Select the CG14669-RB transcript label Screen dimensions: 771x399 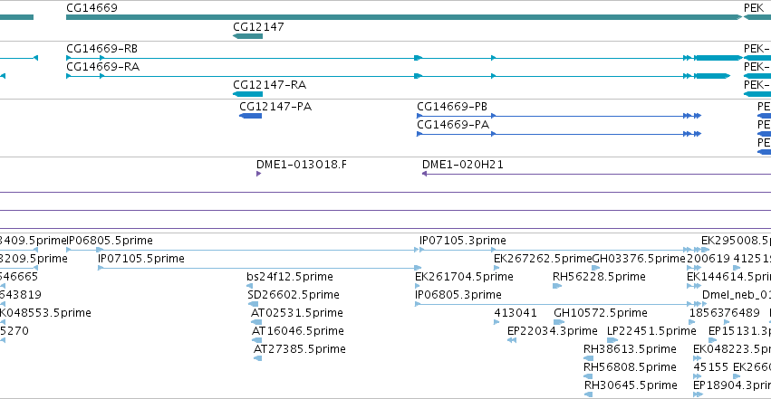[x=101, y=49]
